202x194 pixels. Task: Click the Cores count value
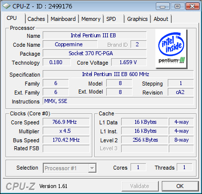tap(138, 167)
